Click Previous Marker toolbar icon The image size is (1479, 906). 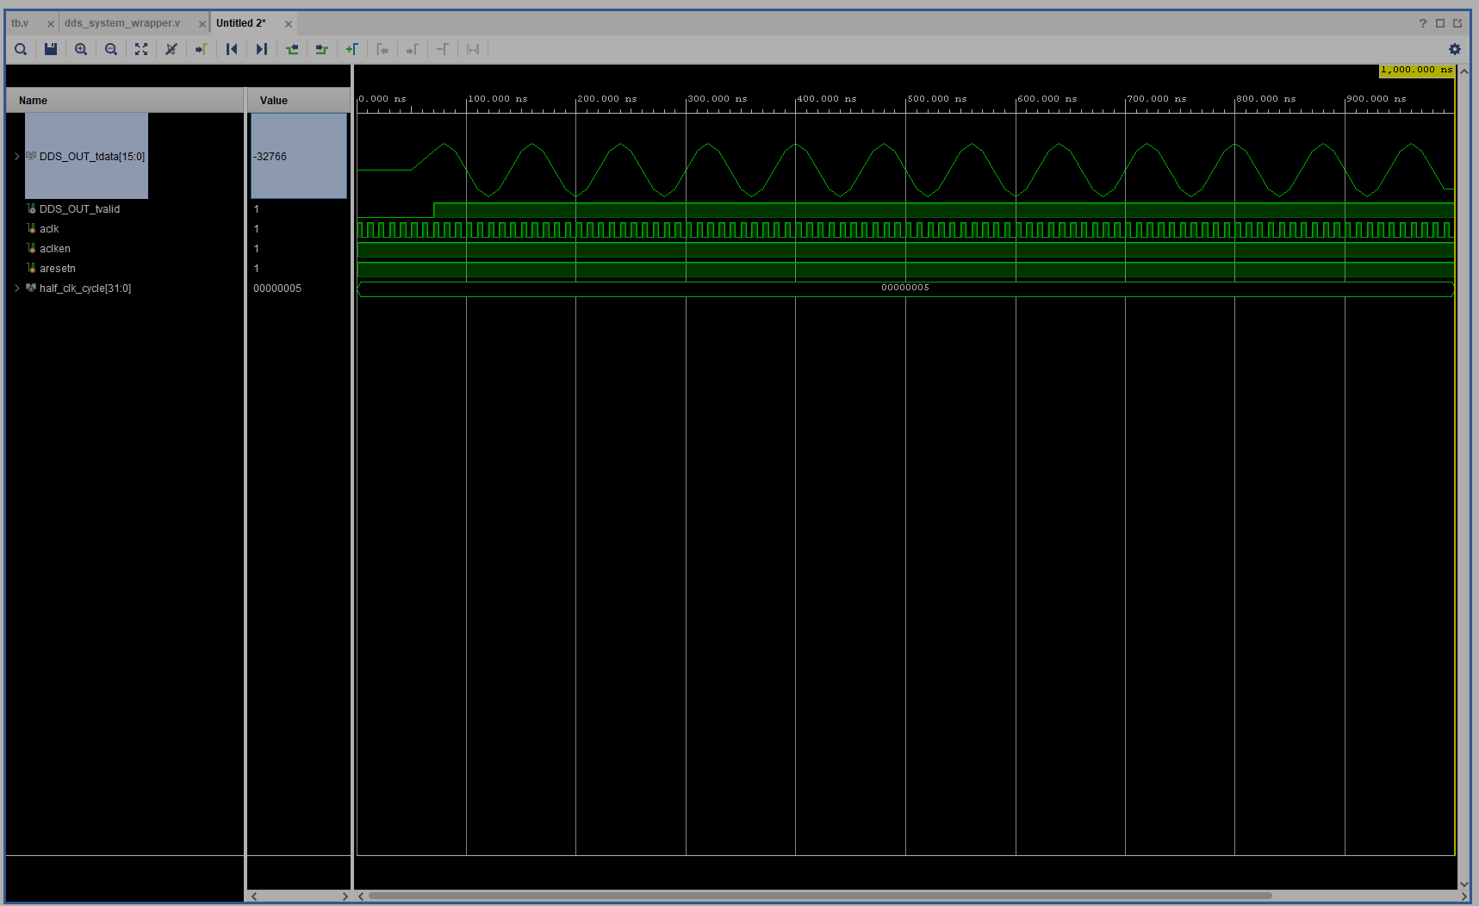[x=382, y=49]
